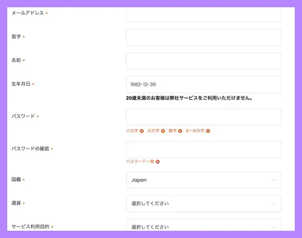Open the 通貨 dropdown
This screenshot has width=302, height=238.
pos(204,204)
